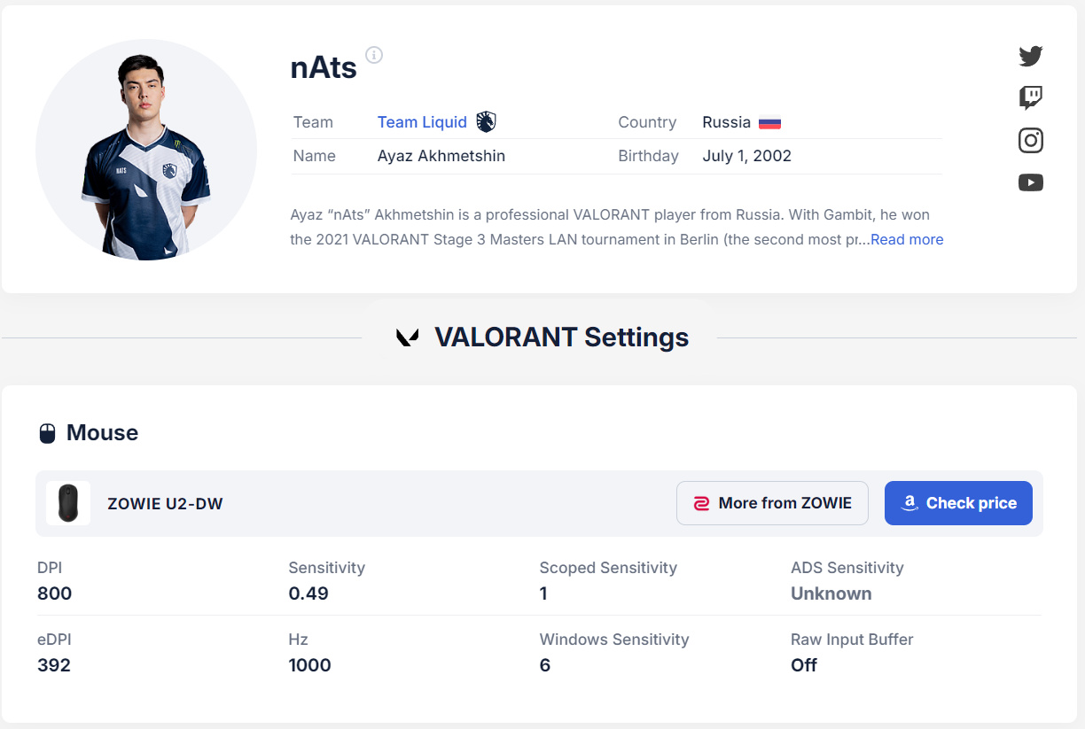Click the Team Liquid logo icon
1085x729 pixels.
pos(486,122)
